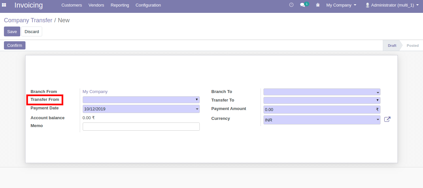Open the Currency INR dropdown
423x188 pixels.
[x=322, y=120]
